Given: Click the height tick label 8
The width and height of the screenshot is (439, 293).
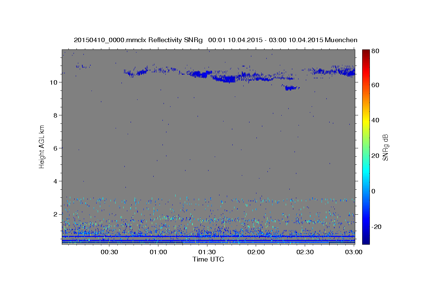Looking at the screenshot, I should click(x=55, y=115).
